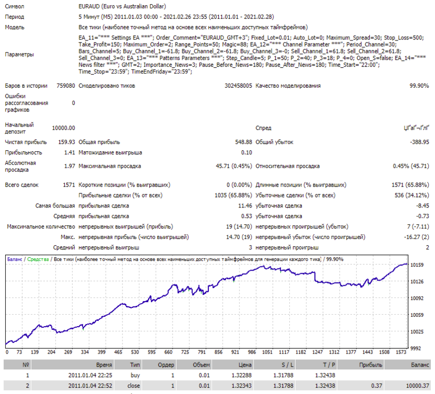Select largest loss trade value -8.45
The width and height of the screenshot is (435, 394).
point(422,206)
